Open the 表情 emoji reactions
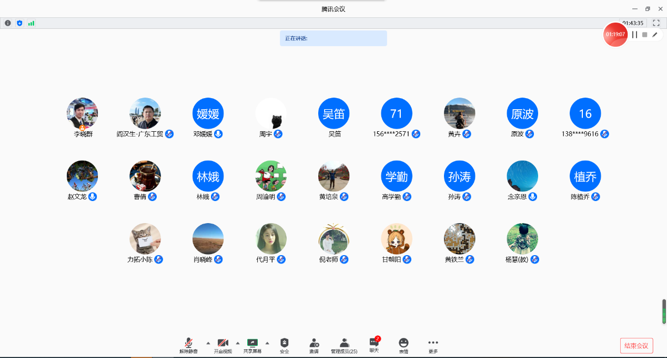667x358 pixels. point(403,345)
